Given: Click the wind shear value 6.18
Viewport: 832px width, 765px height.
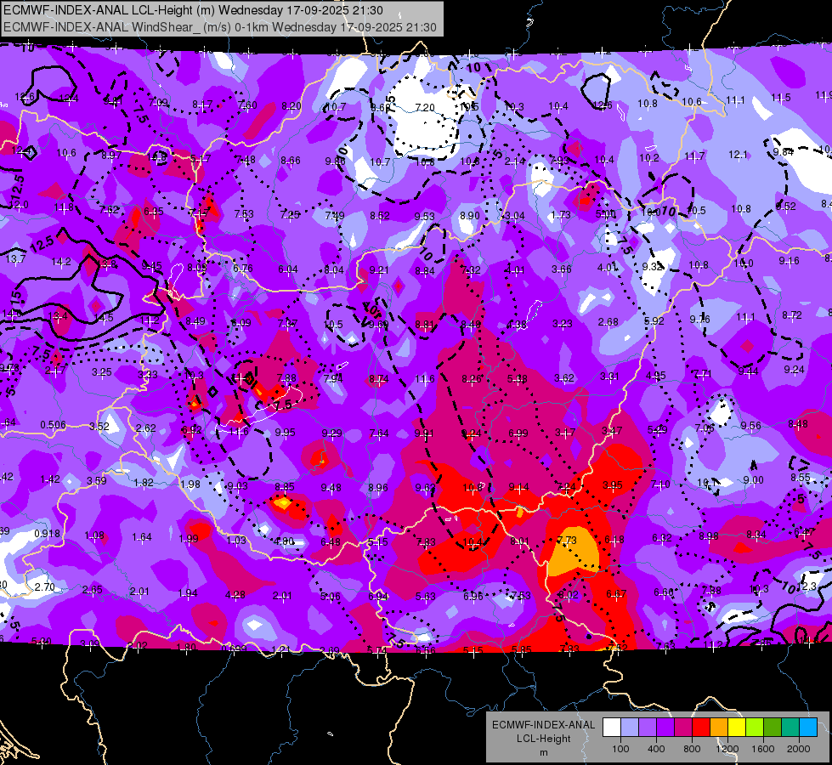Looking at the screenshot, I should coord(614,540).
